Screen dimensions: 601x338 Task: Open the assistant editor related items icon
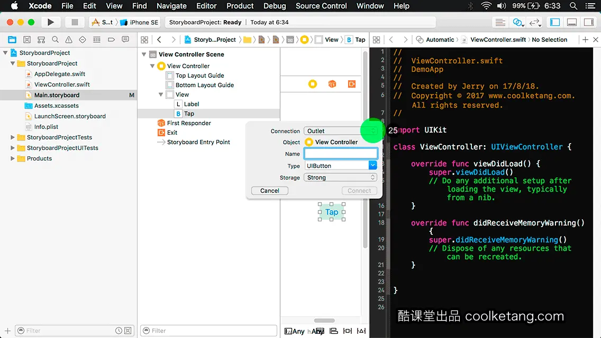tap(376, 40)
